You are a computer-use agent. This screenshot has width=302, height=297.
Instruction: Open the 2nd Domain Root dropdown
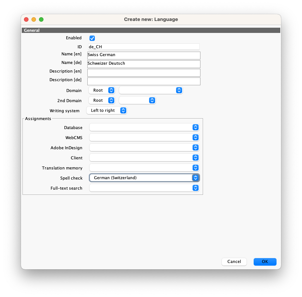(x=102, y=100)
